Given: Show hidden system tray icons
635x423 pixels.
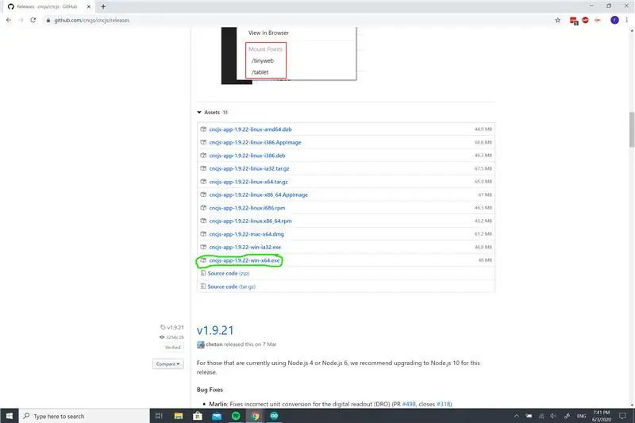Looking at the screenshot, I should [x=517, y=416].
